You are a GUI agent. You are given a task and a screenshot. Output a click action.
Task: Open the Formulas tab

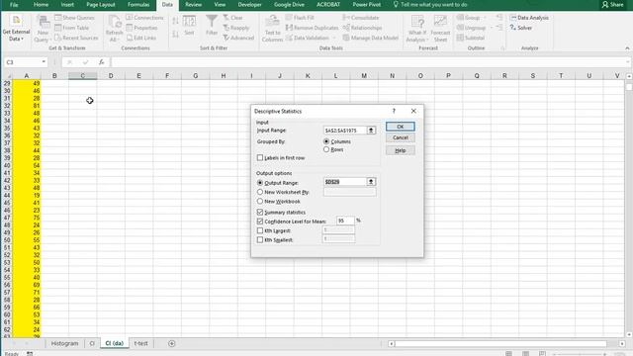click(138, 5)
